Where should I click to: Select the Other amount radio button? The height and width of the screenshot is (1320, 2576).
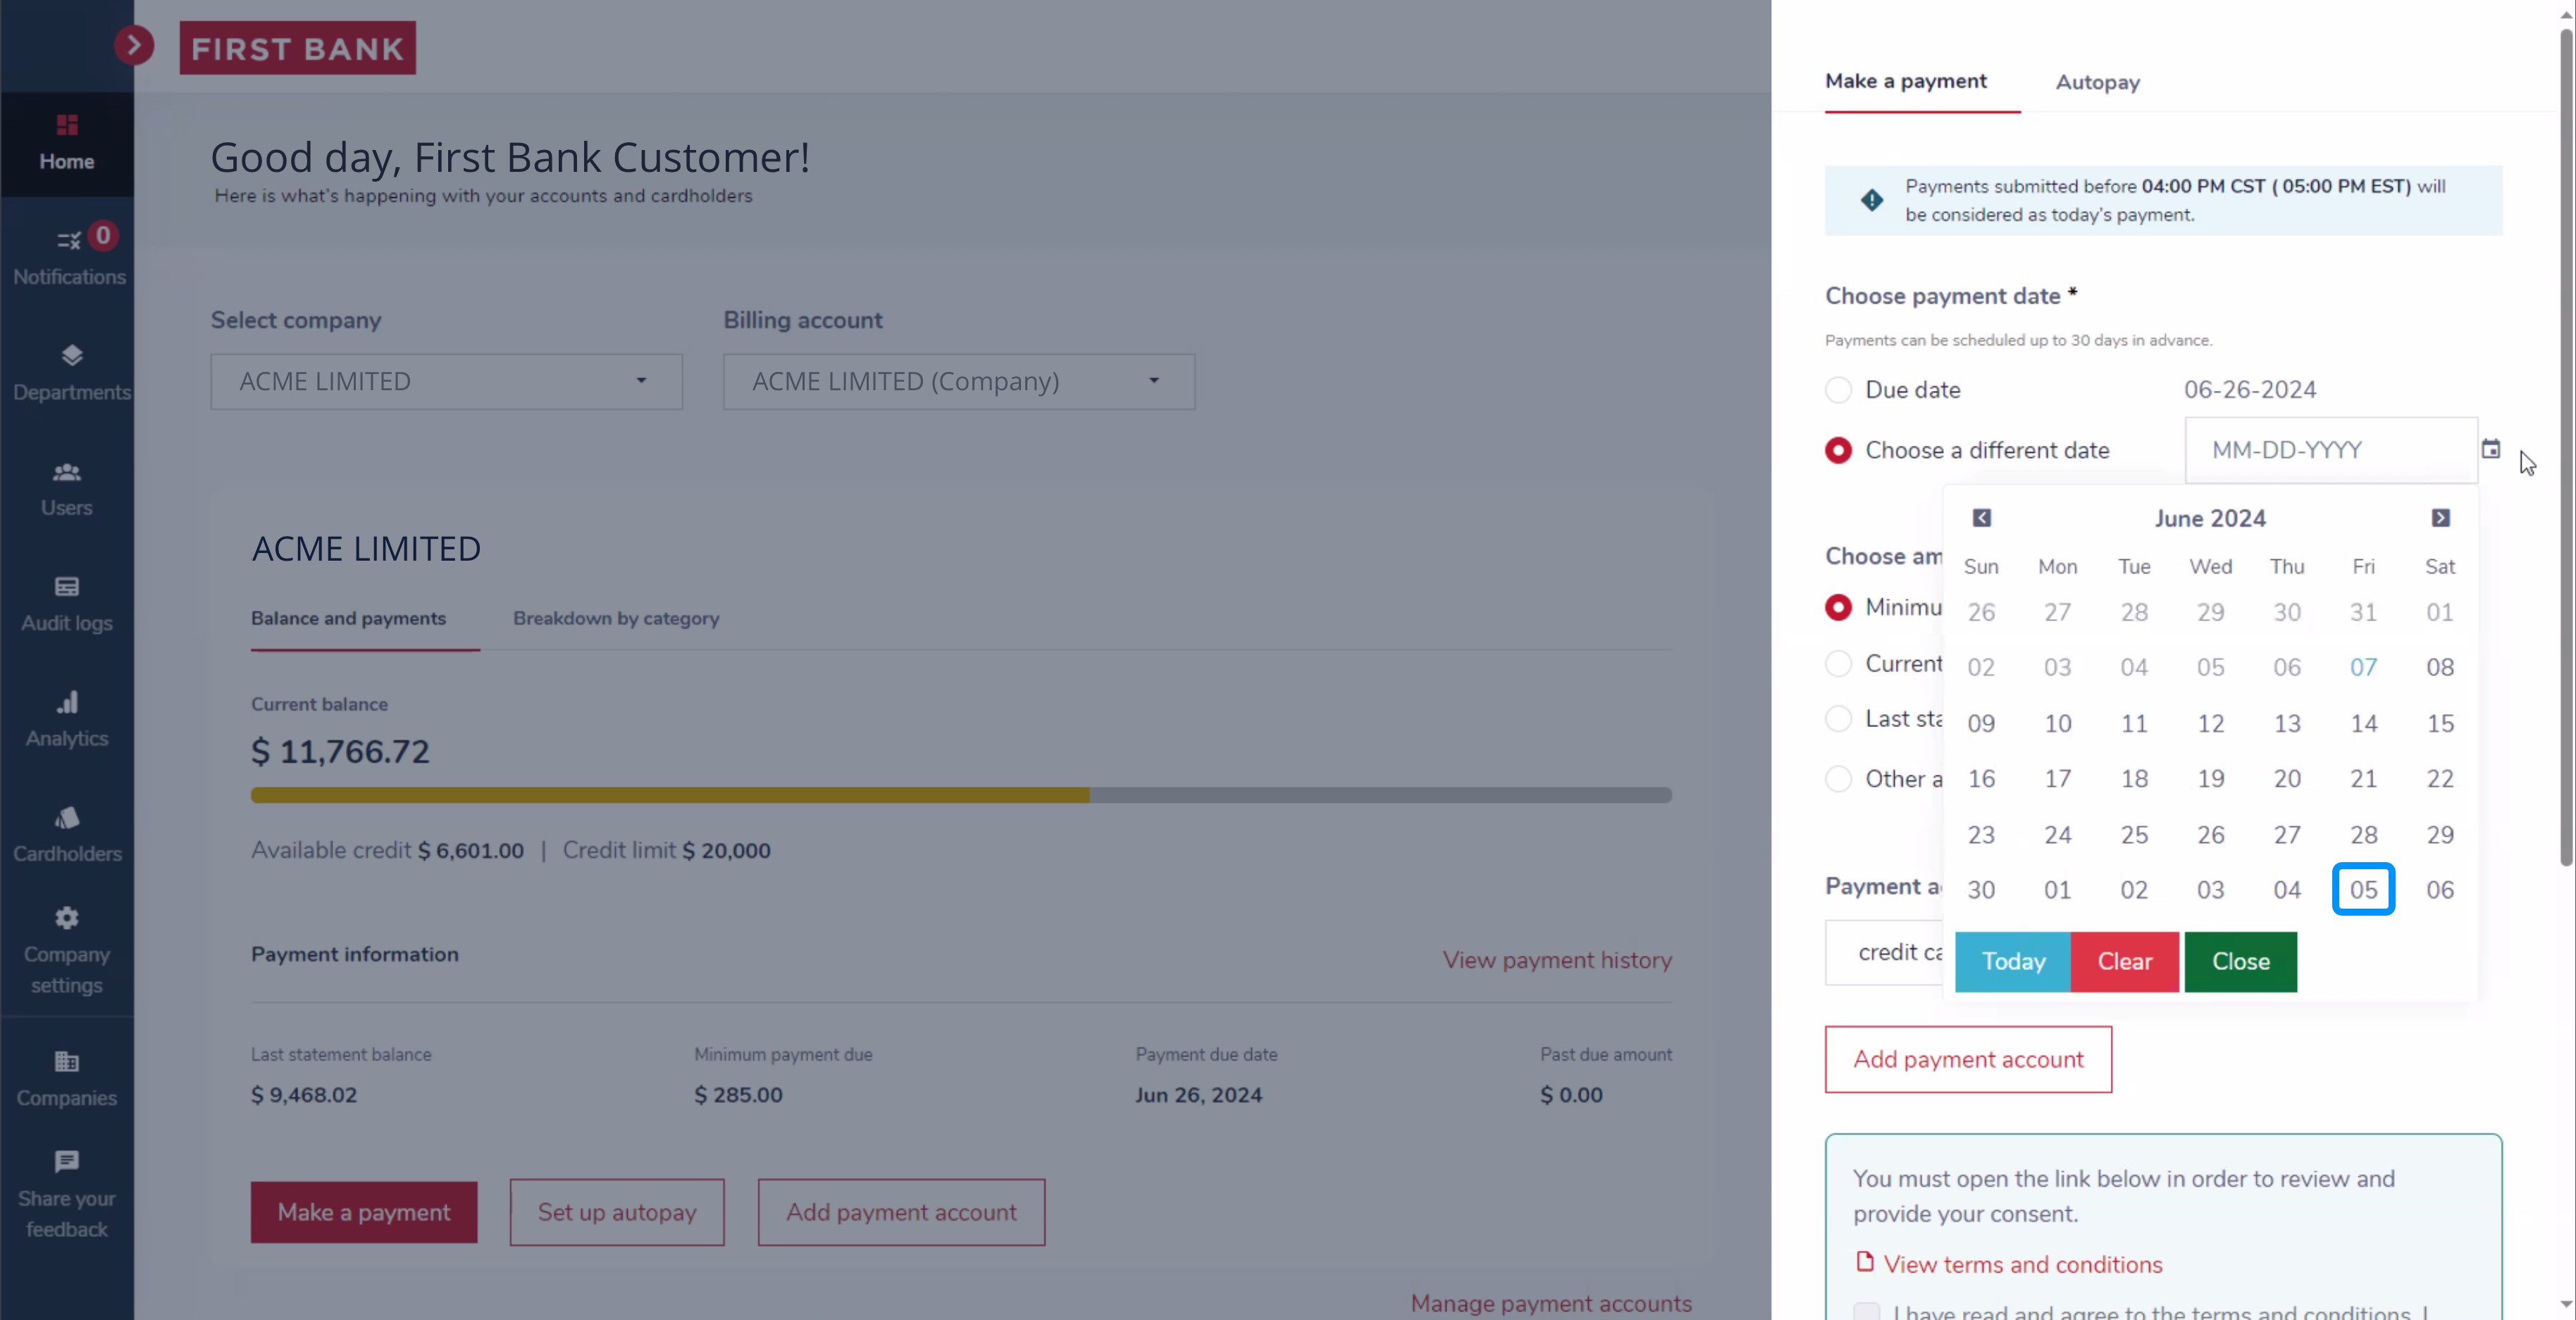(1838, 779)
